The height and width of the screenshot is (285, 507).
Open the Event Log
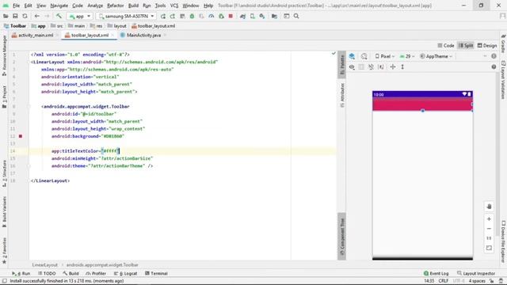(436, 273)
